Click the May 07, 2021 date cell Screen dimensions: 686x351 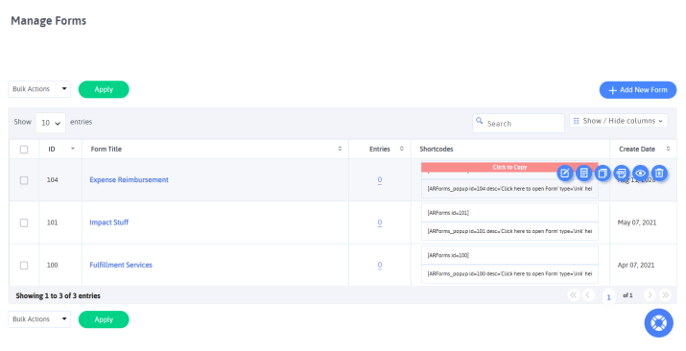637,222
